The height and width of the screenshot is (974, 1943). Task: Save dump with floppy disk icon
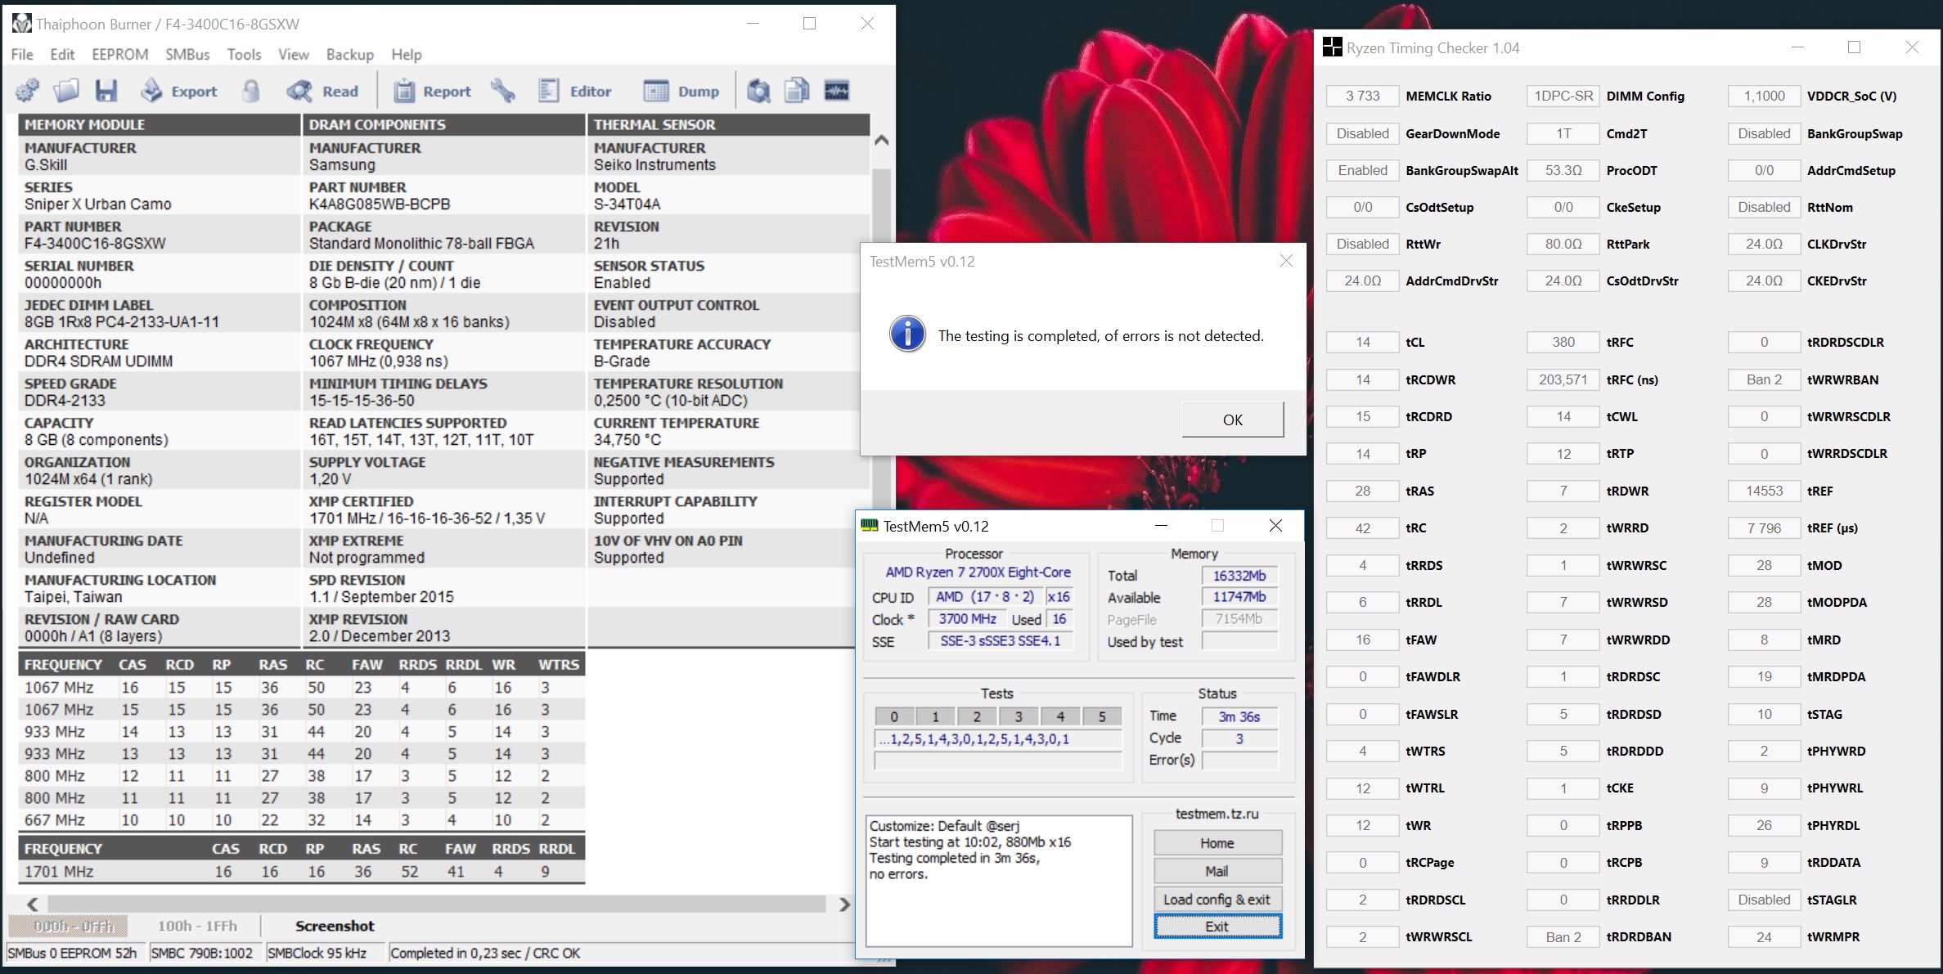coord(106,91)
